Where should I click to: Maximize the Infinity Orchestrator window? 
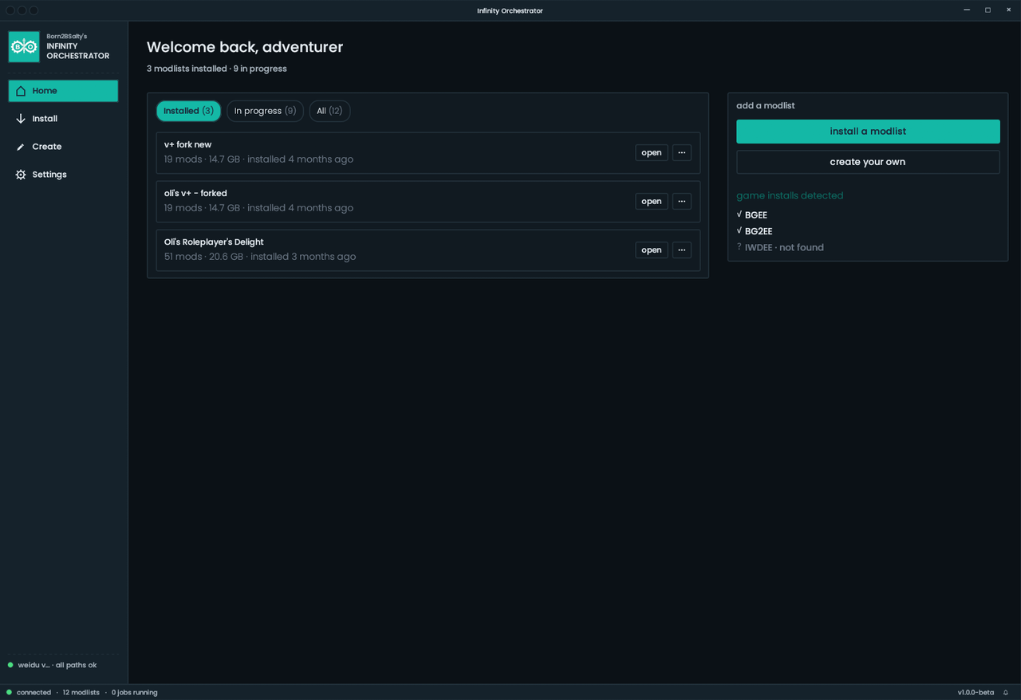click(x=987, y=10)
